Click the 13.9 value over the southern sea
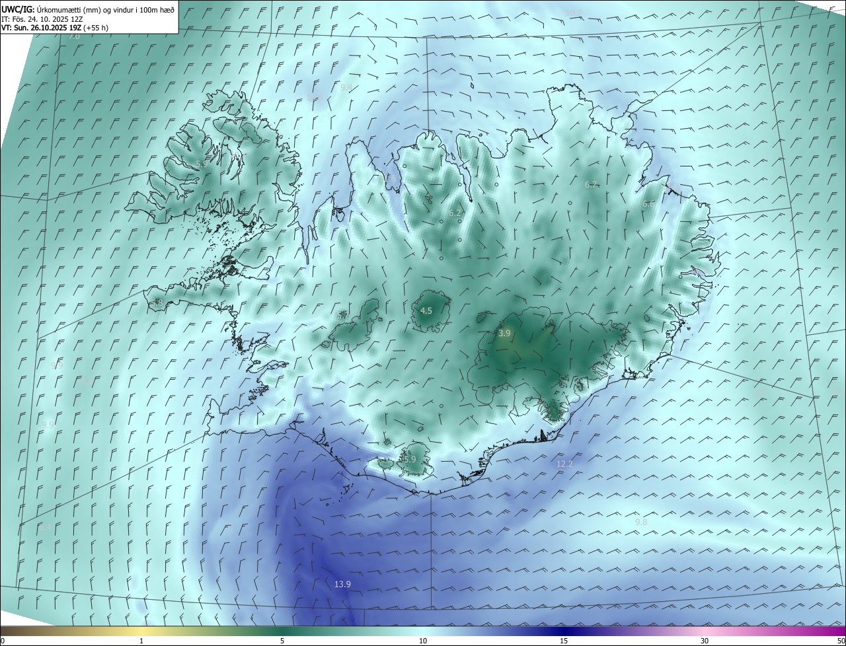The height and width of the screenshot is (646, 846). [x=342, y=585]
